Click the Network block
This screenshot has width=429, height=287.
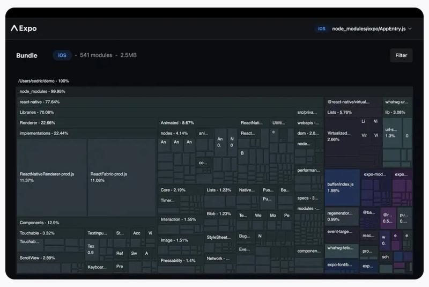coord(220,258)
